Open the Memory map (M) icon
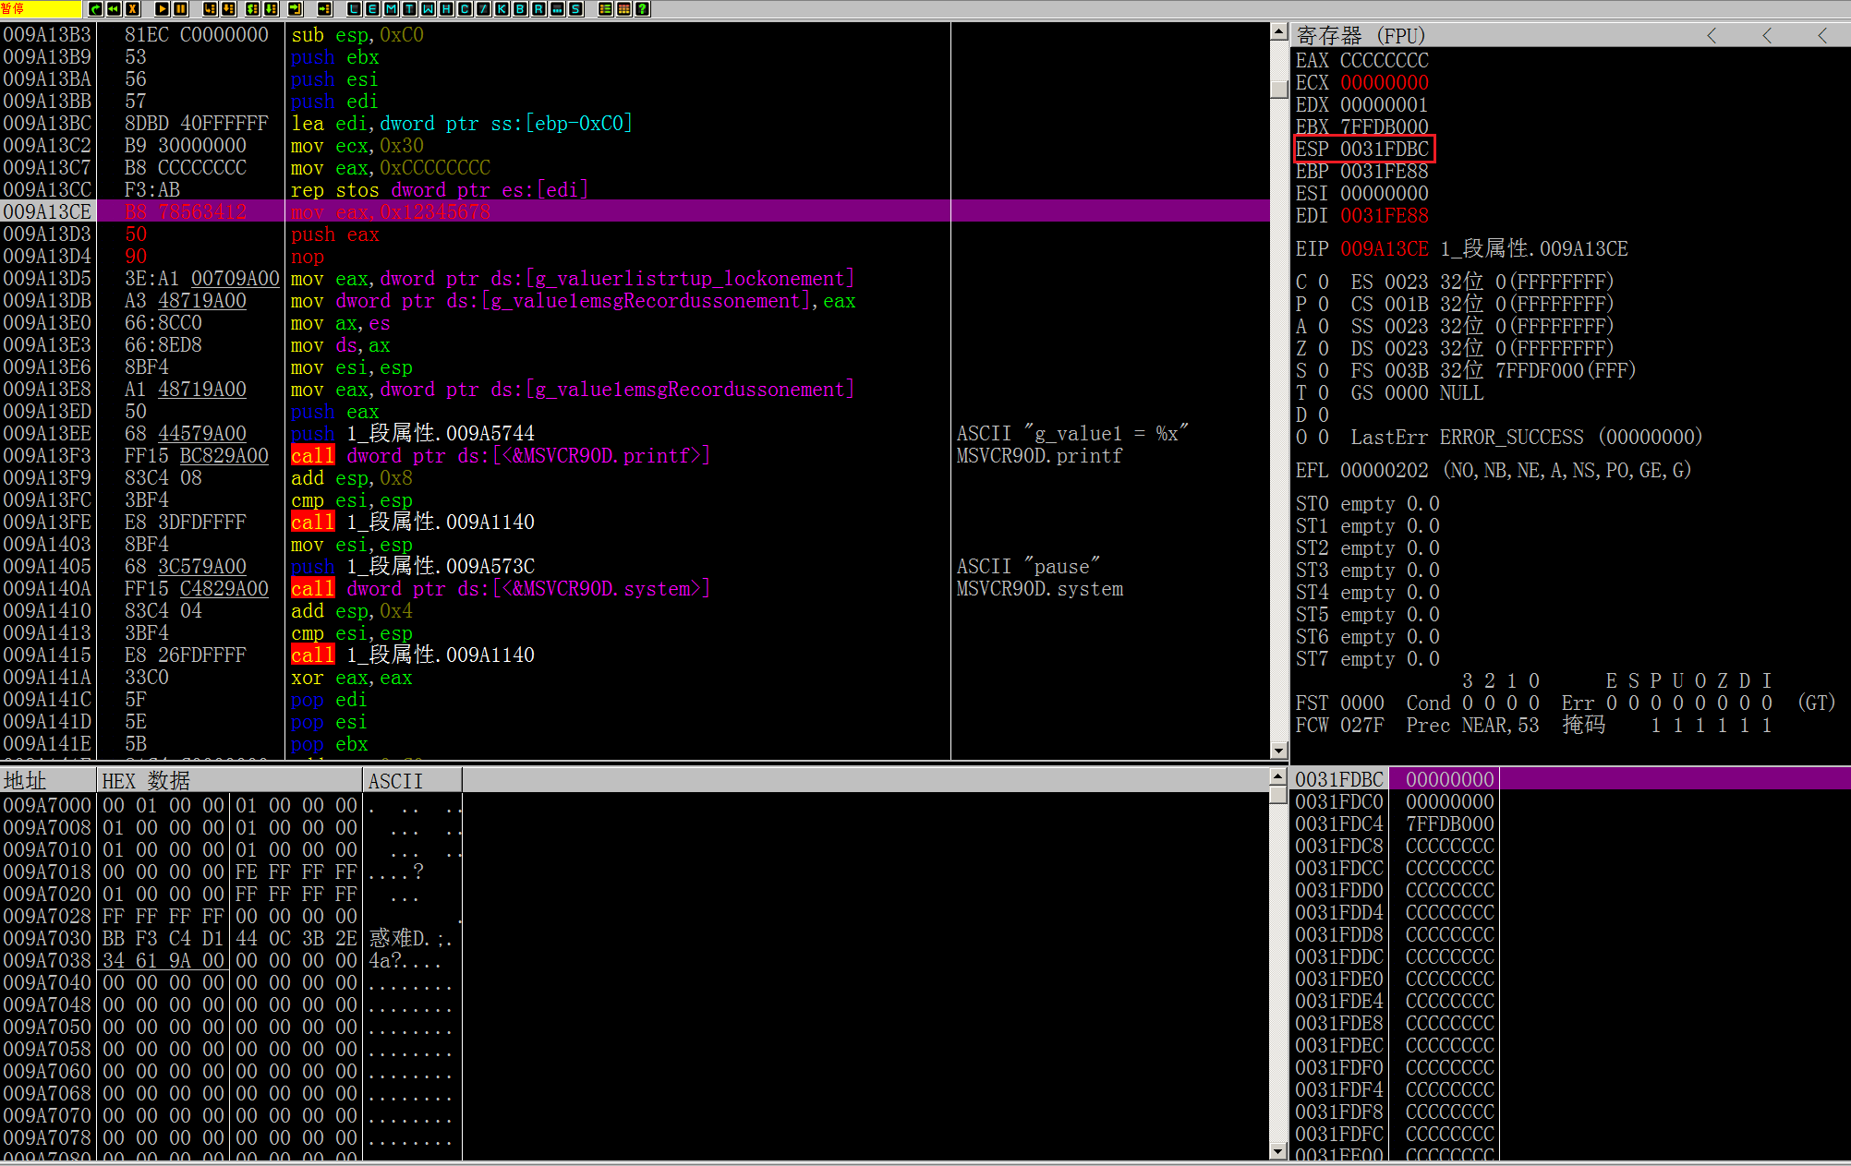The image size is (1851, 1166). point(392,9)
